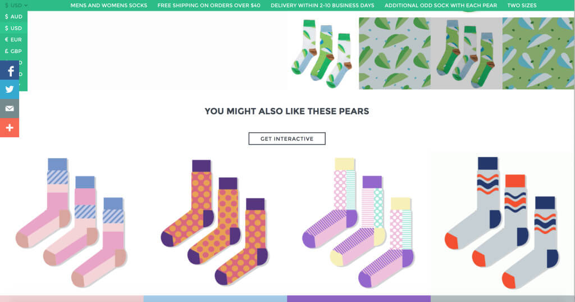The width and height of the screenshot is (575, 302).
Task: Pick GBP currency option
Action: [13, 51]
